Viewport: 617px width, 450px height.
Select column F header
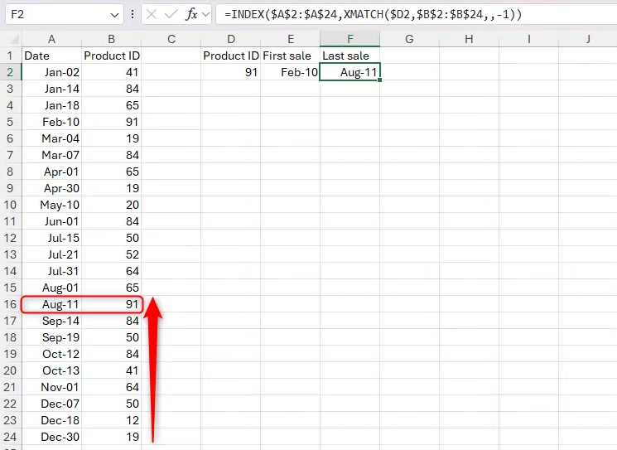pyautogui.click(x=350, y=39)
